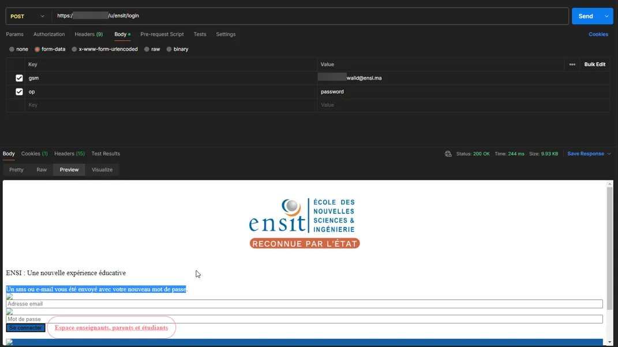Image resolution: width=618 pixels, height=347 pixels.
Task: Expand the Save Response dropdown
Action: point(609,154)
